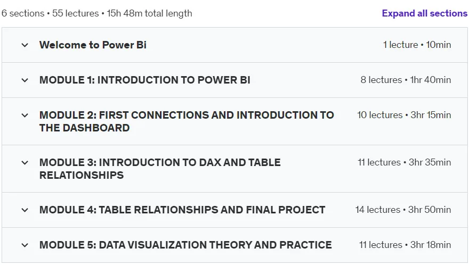470x265 pixels.
Task: Click the 6 sections • 55 lectures summary
Action: [97, 13]
